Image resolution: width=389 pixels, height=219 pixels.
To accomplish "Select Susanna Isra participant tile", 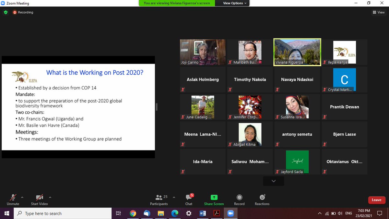I will (x=297, y=107).
